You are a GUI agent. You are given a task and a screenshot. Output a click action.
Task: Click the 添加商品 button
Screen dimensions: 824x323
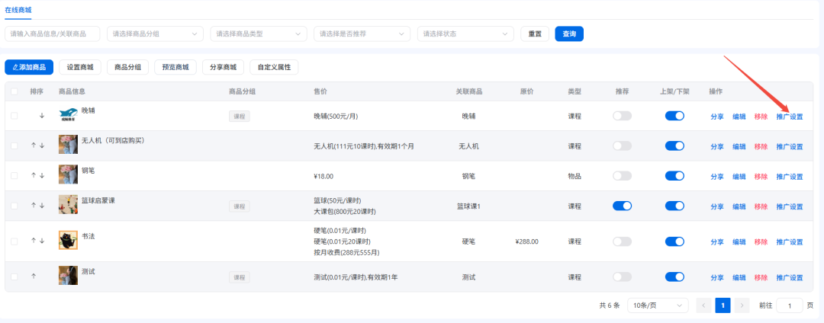29,67
